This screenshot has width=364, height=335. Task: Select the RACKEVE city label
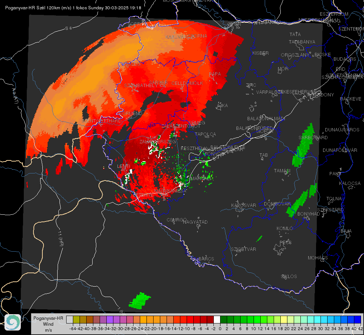351,99
